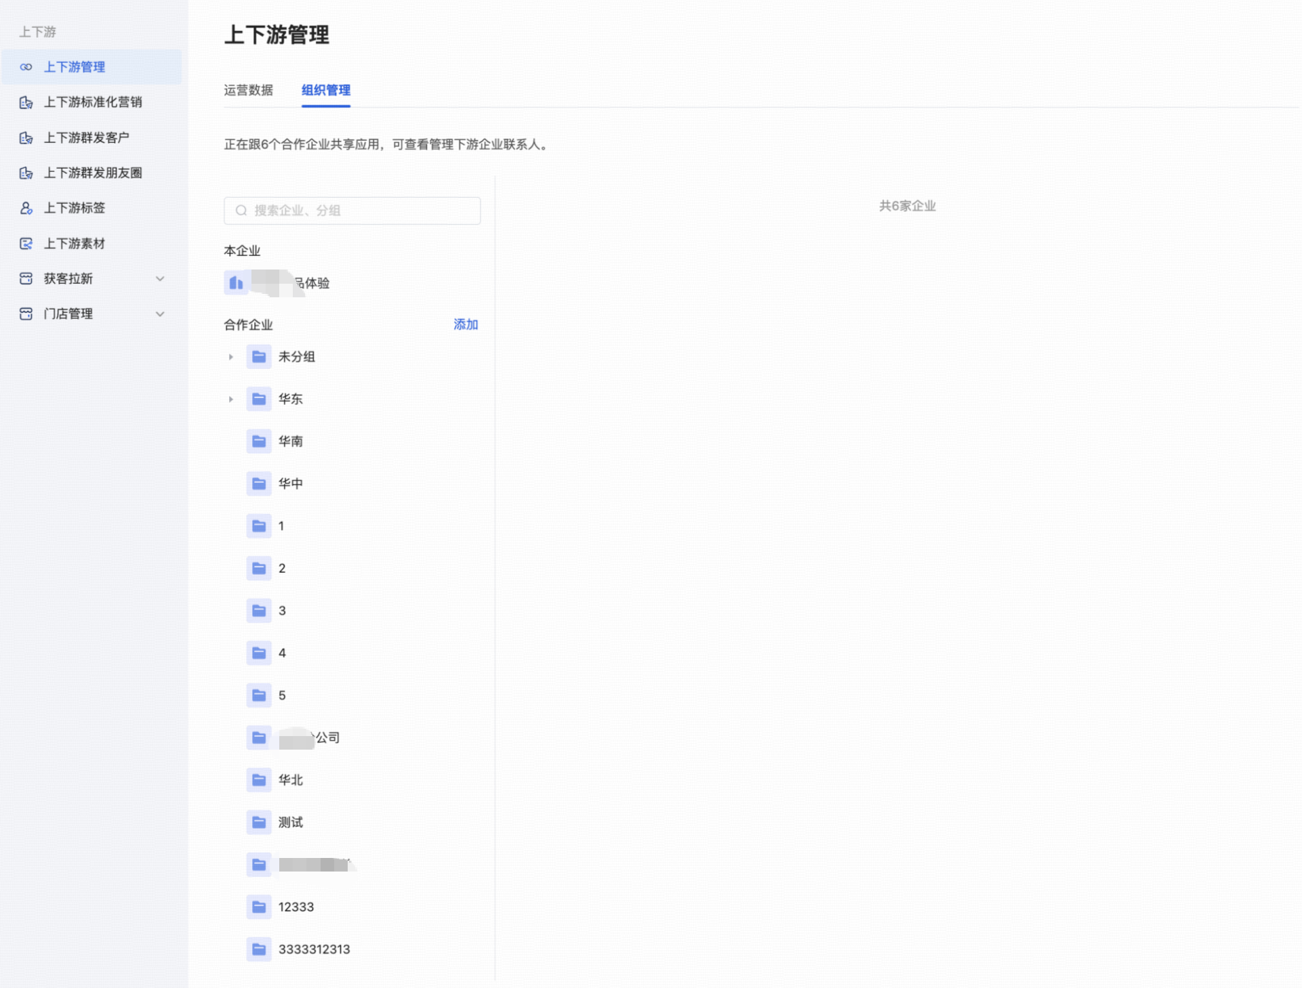The image size is (1302, 988).
Task: Click the 上下游素材 sidebar icon
Action: tap(26, 243)
